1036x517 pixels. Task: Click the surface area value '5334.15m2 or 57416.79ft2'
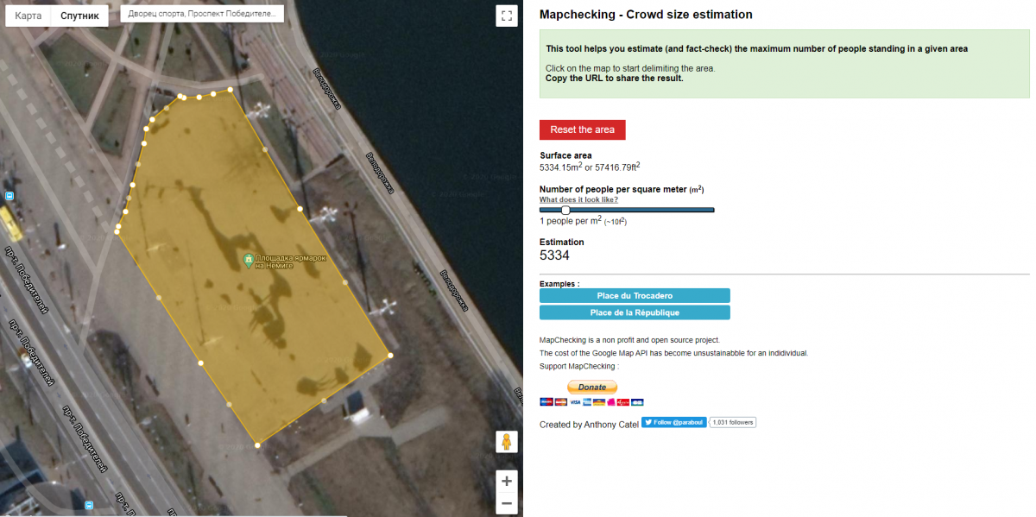point(590,167)
